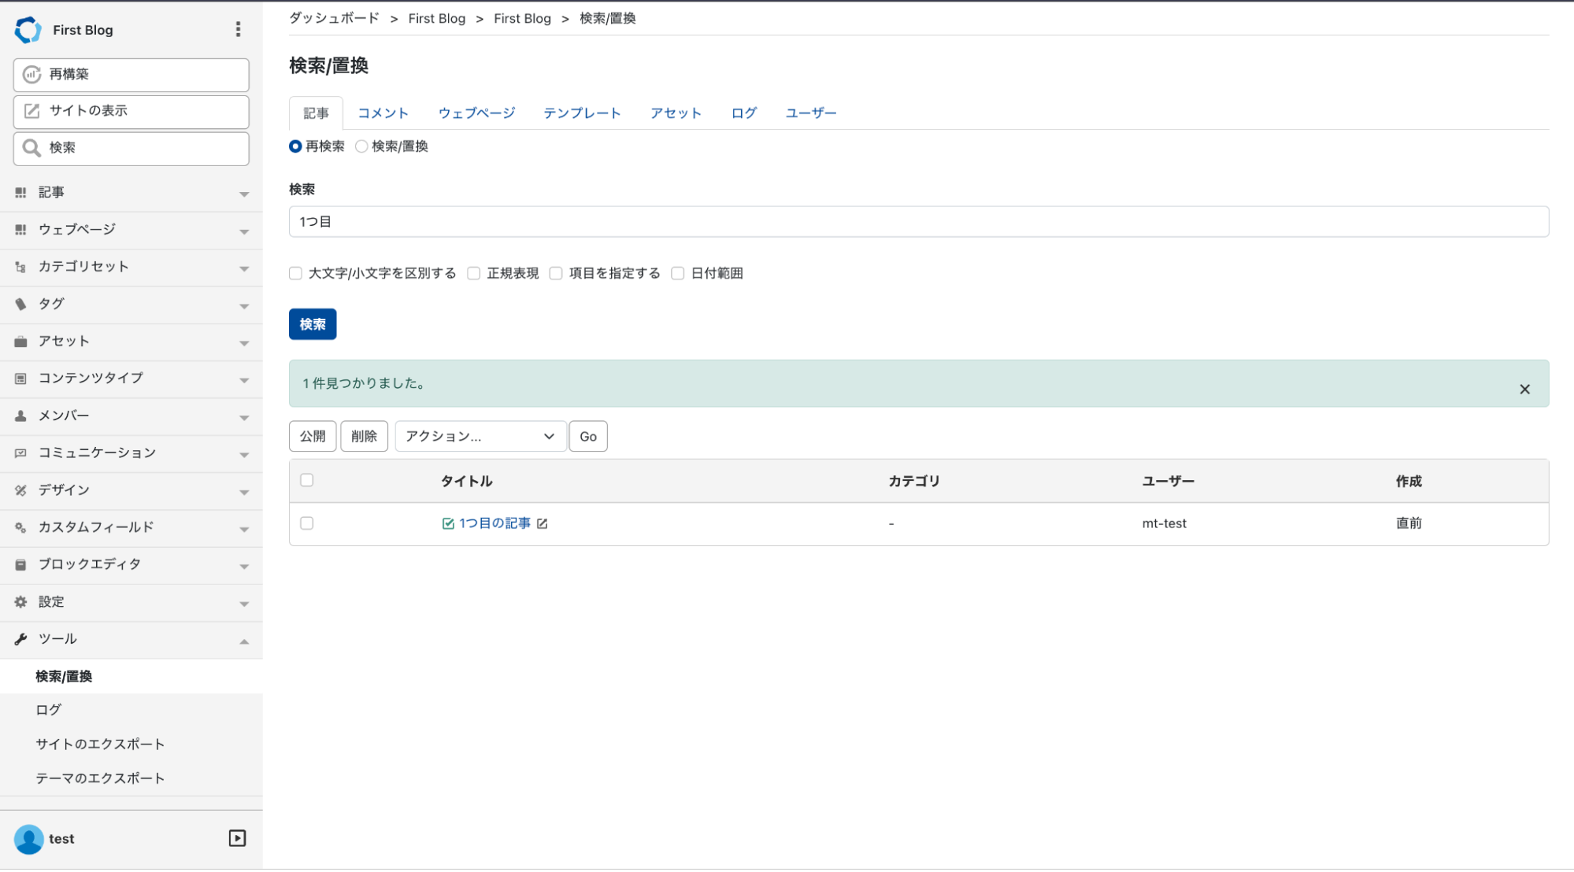
Task: Enable 大文字/小文字を区別する checkbox
Action: [296, 273]
